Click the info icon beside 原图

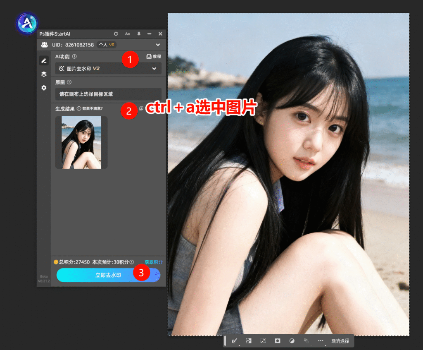tap(69, 82)
